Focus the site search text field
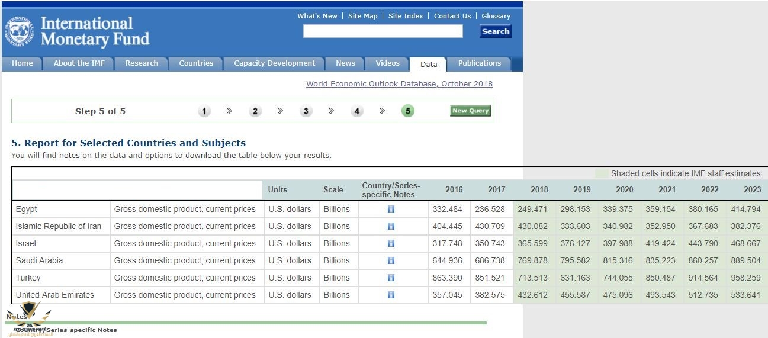The height and width of the screenshot is (338, 768). coord(383,31)
